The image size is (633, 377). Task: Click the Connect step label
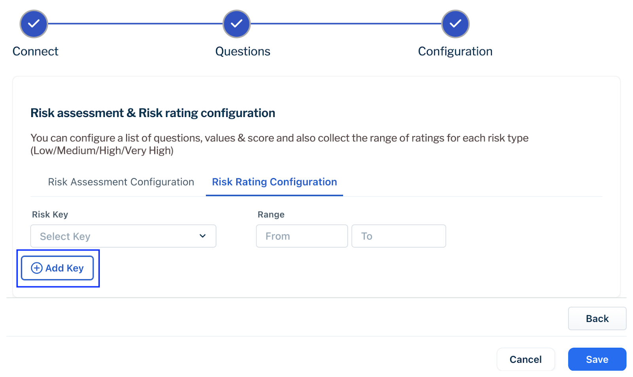tap(35, 51)
